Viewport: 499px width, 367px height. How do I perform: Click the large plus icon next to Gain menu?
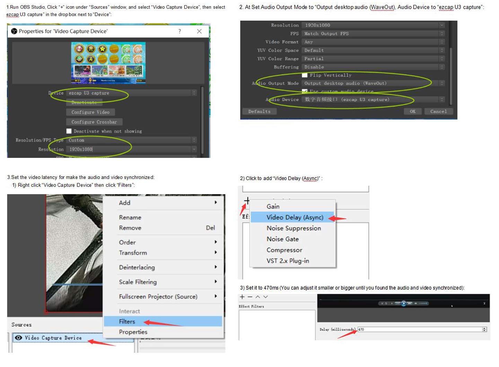pyautogui.click(x=247, y=200)
